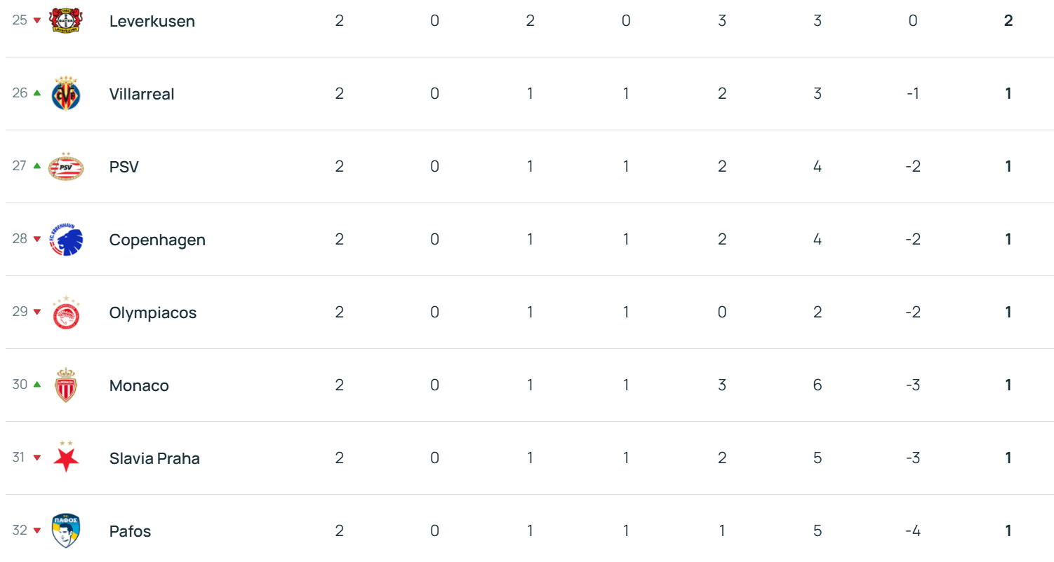1054x562 pixels.
Task: Click the Monaco club crest
Action: (66, 385)
